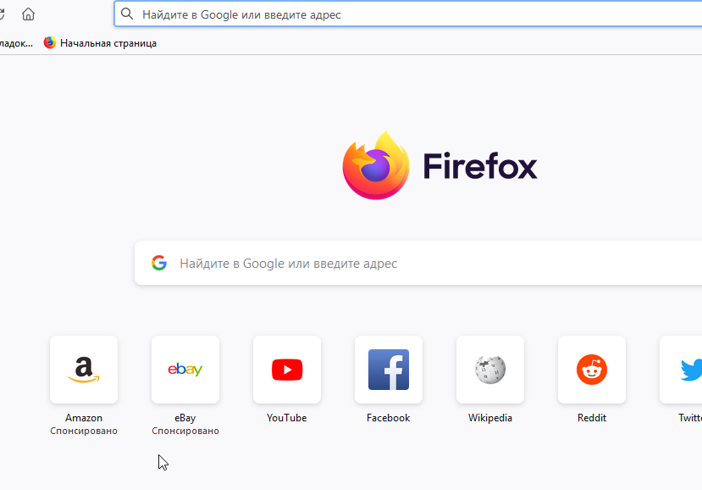The image size is (702, 490).
Task: Open the eBay shortcut tile
Action: pyautogui.click(x=185, y=370)
